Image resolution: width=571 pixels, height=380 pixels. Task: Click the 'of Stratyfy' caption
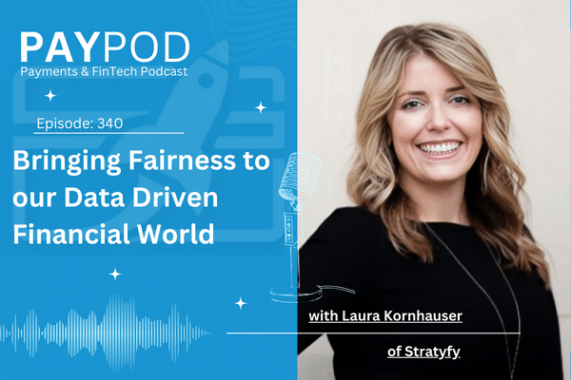coord(423,351)
